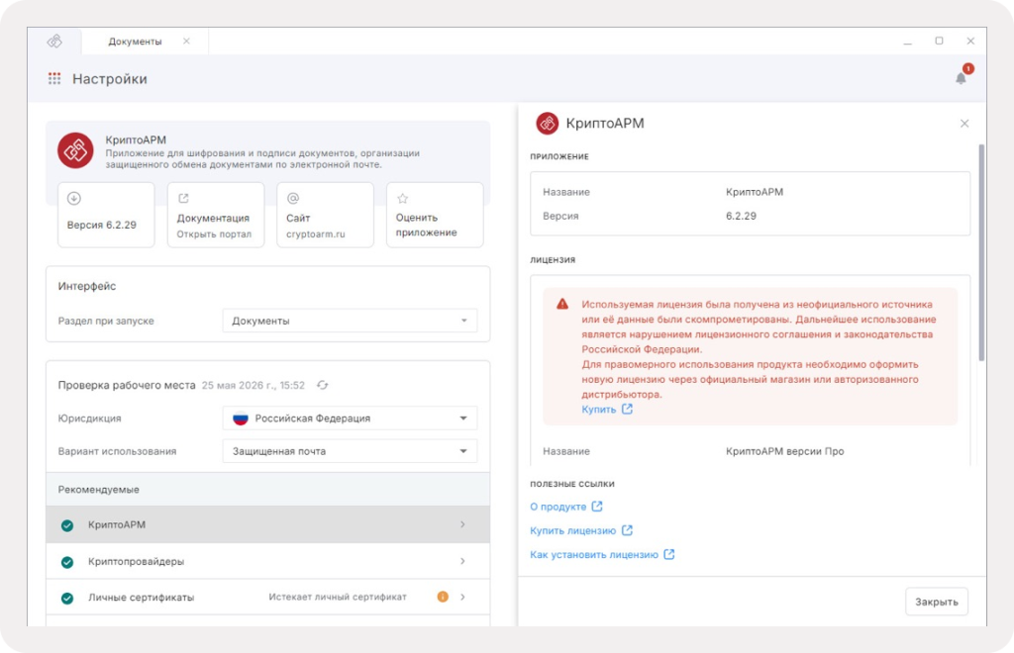Open the Личные сертификаты row

tap(267, 598)
